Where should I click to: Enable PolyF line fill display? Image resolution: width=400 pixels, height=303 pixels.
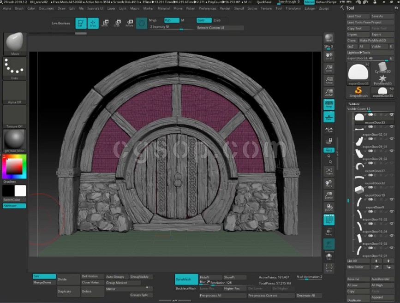[x=329, y=220]
